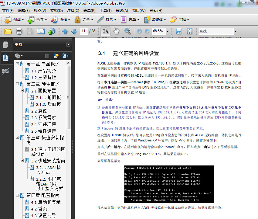
Task: Collapse the 第三章 快速安装指南 bookmark node
Action: click(17, 137)
